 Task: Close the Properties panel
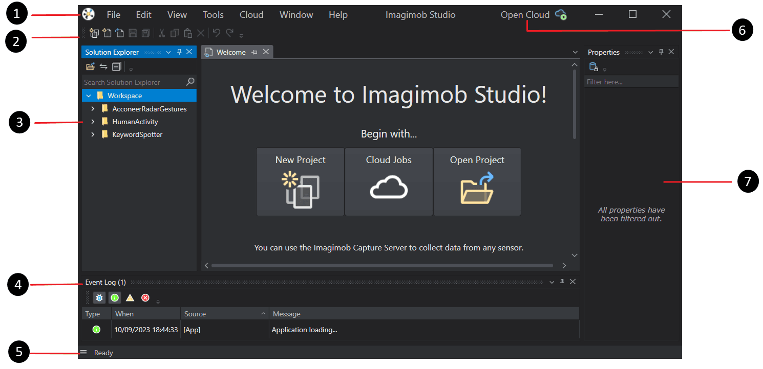pos(671,52)
